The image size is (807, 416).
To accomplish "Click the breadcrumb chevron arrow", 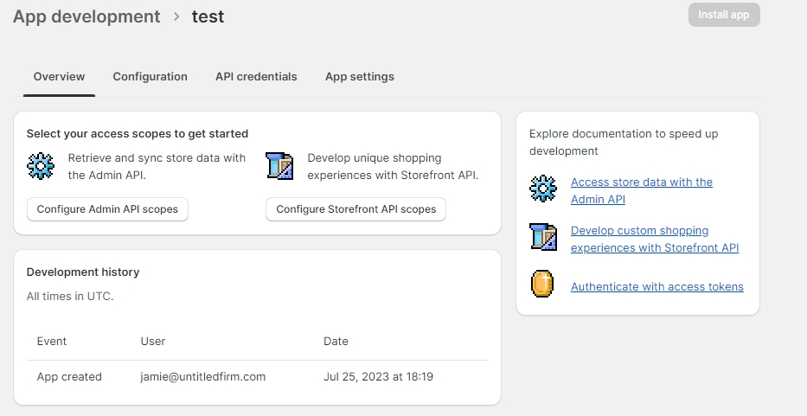I will click(x=176, y=17).
